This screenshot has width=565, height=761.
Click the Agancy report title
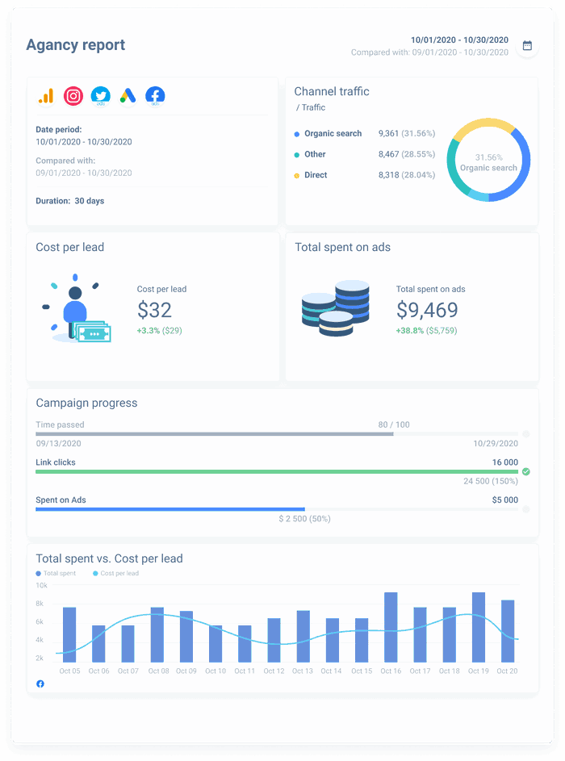point(76,45)
